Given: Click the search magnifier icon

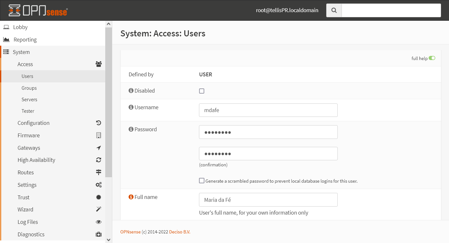Looking at the screenshot, I should pos(334,10).
